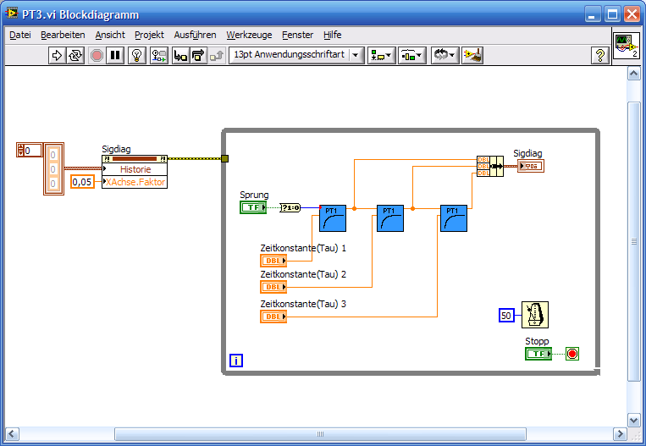Click the Historie property row

(x=135, y=169)
